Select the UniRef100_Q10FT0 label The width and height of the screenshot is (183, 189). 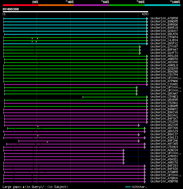[164, 53]
